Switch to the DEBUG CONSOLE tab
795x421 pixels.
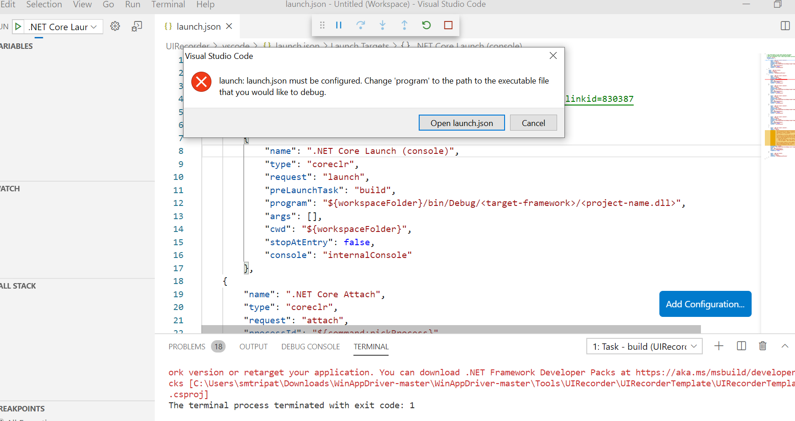tap(311, 347)
